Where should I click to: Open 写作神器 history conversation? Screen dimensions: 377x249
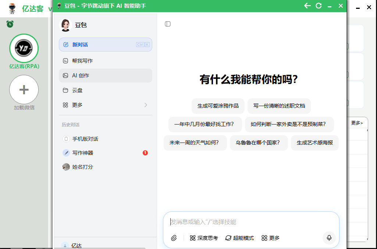(83, 153)
